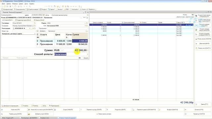Switch to the Перемещения tab
This screenshot has width=212, height=119.
pos(54,106)
